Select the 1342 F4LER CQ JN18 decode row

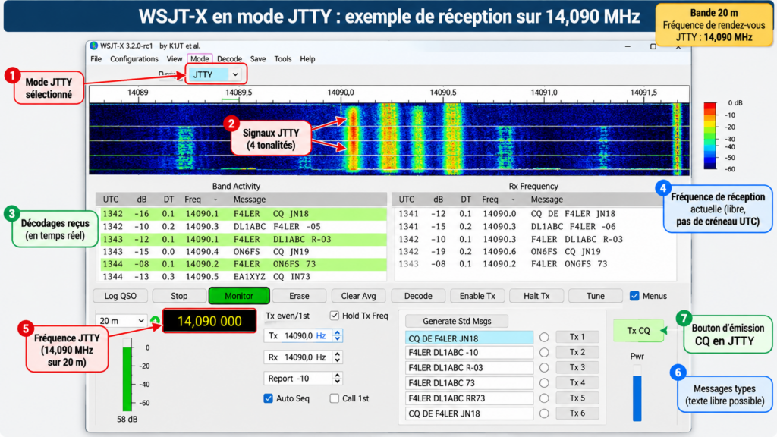point(244,213)
